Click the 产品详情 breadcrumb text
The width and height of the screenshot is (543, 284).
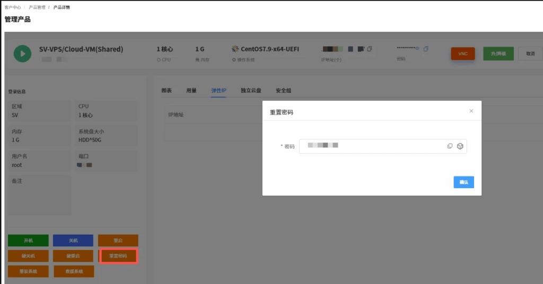click(62, 7)
